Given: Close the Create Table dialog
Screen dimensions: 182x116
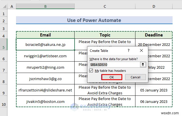Looking at the screenshot, I should 141,51.
